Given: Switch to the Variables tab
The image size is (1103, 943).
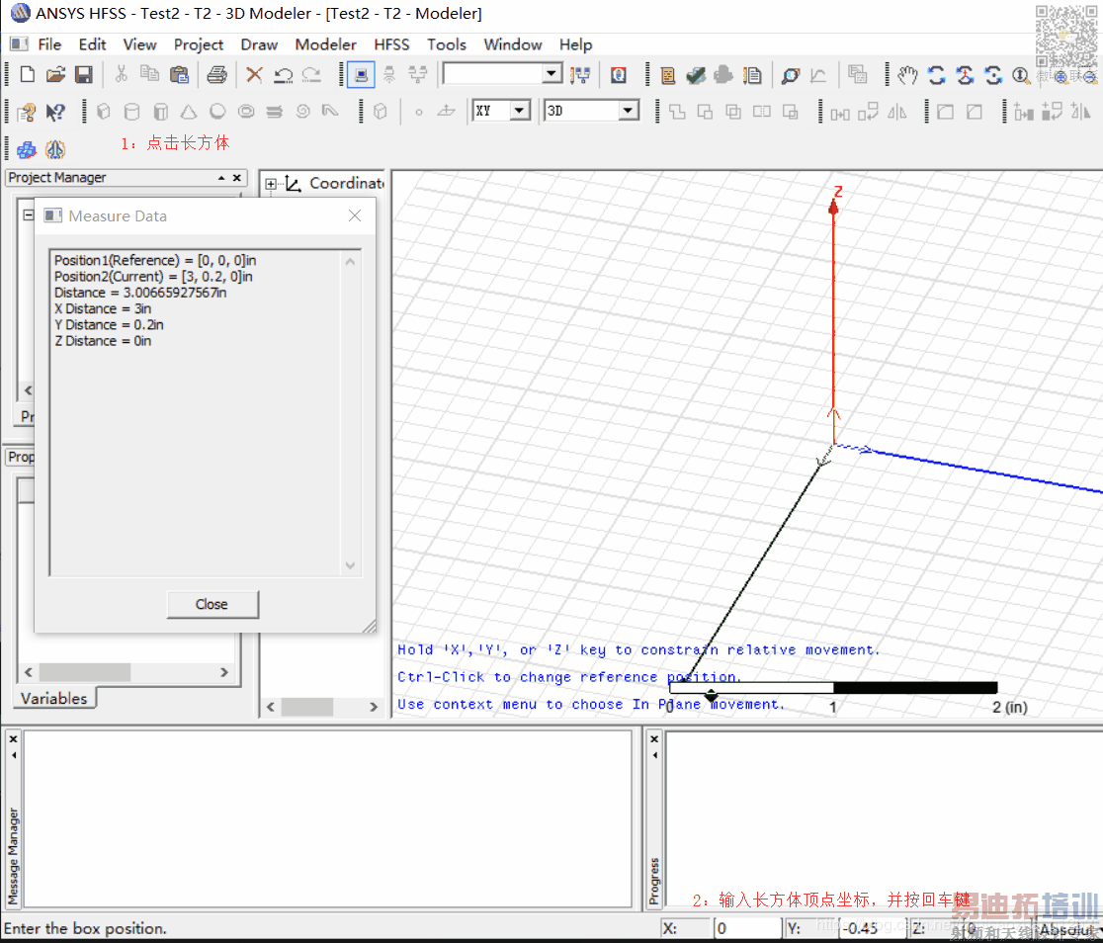Looking at the screenshot, I should click(x=53, y=698).
